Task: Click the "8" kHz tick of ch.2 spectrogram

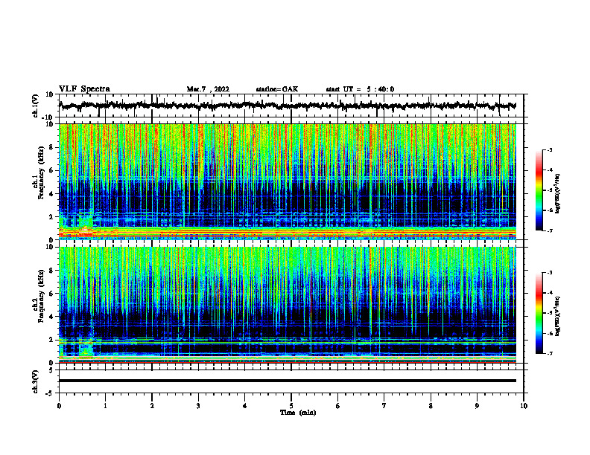Action: point(52,271)
